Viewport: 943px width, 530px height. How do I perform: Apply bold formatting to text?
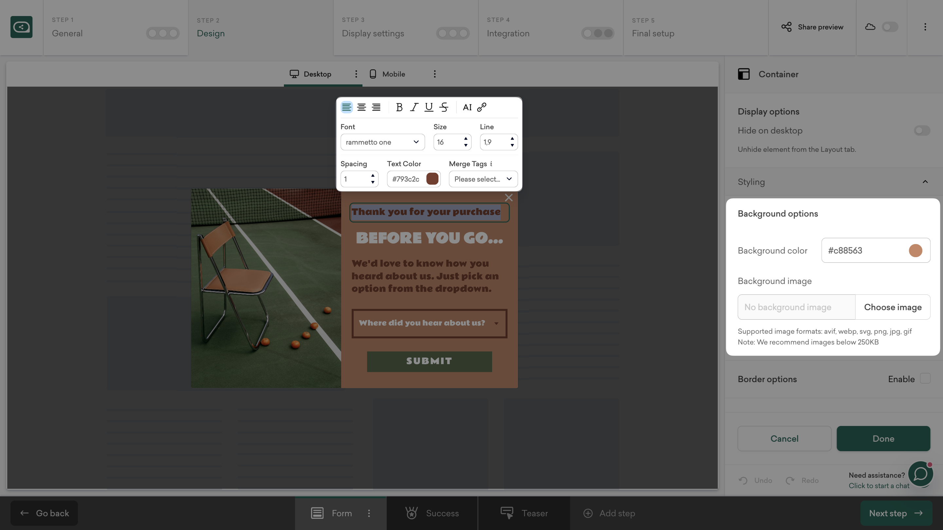pos(399,107)
